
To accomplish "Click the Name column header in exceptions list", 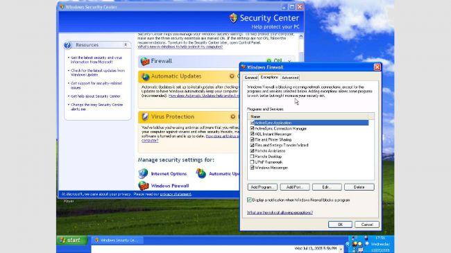I will (x=308, y=116).
